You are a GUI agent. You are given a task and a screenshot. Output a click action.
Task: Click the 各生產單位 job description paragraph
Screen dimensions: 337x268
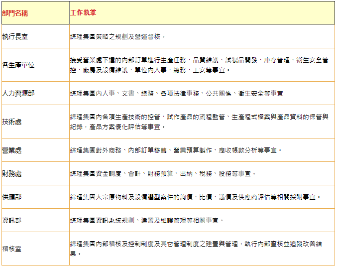coord(199,65)
